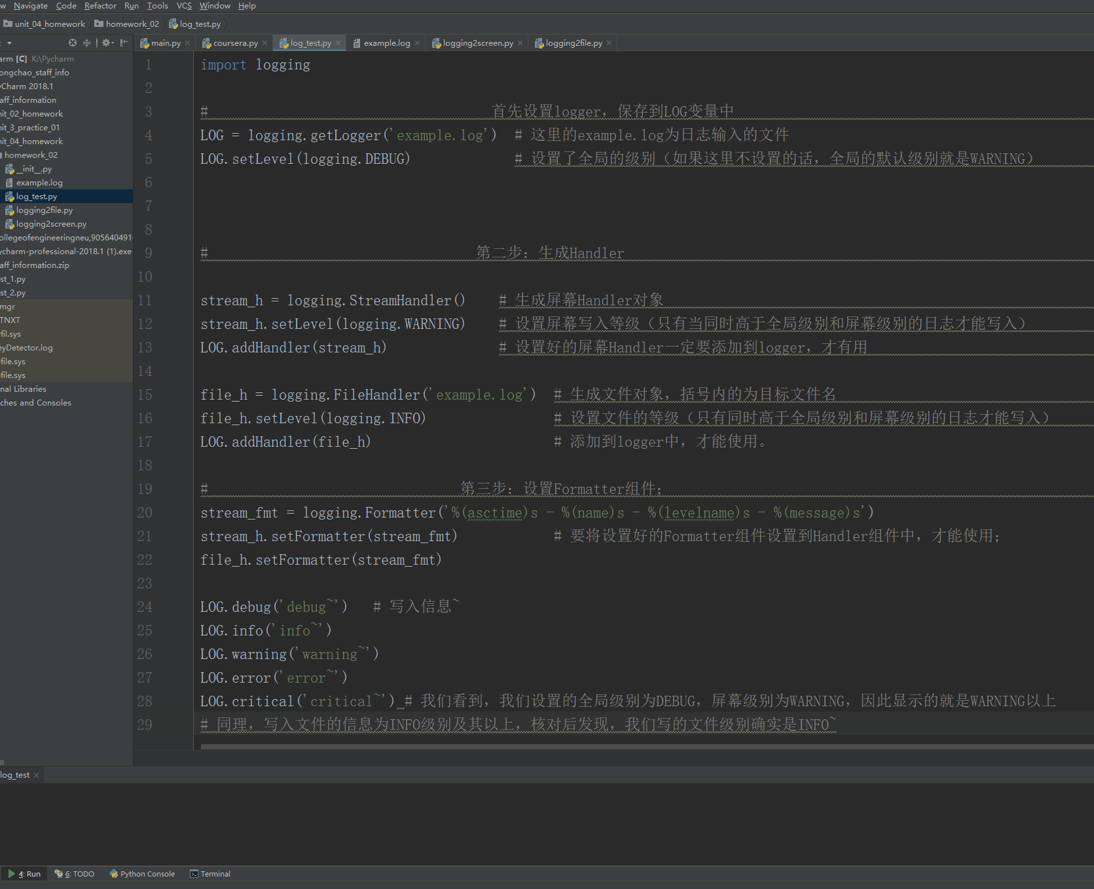Click stream_h.setFormatter line 21
This screenshot has width=1094, height=889.
pyautogui.click(x=329, y=537)
